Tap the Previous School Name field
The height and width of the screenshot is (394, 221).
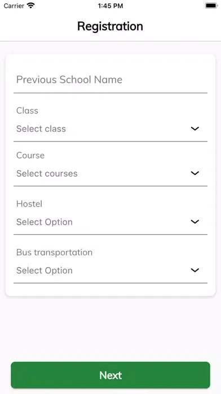[x=111, y=80]
